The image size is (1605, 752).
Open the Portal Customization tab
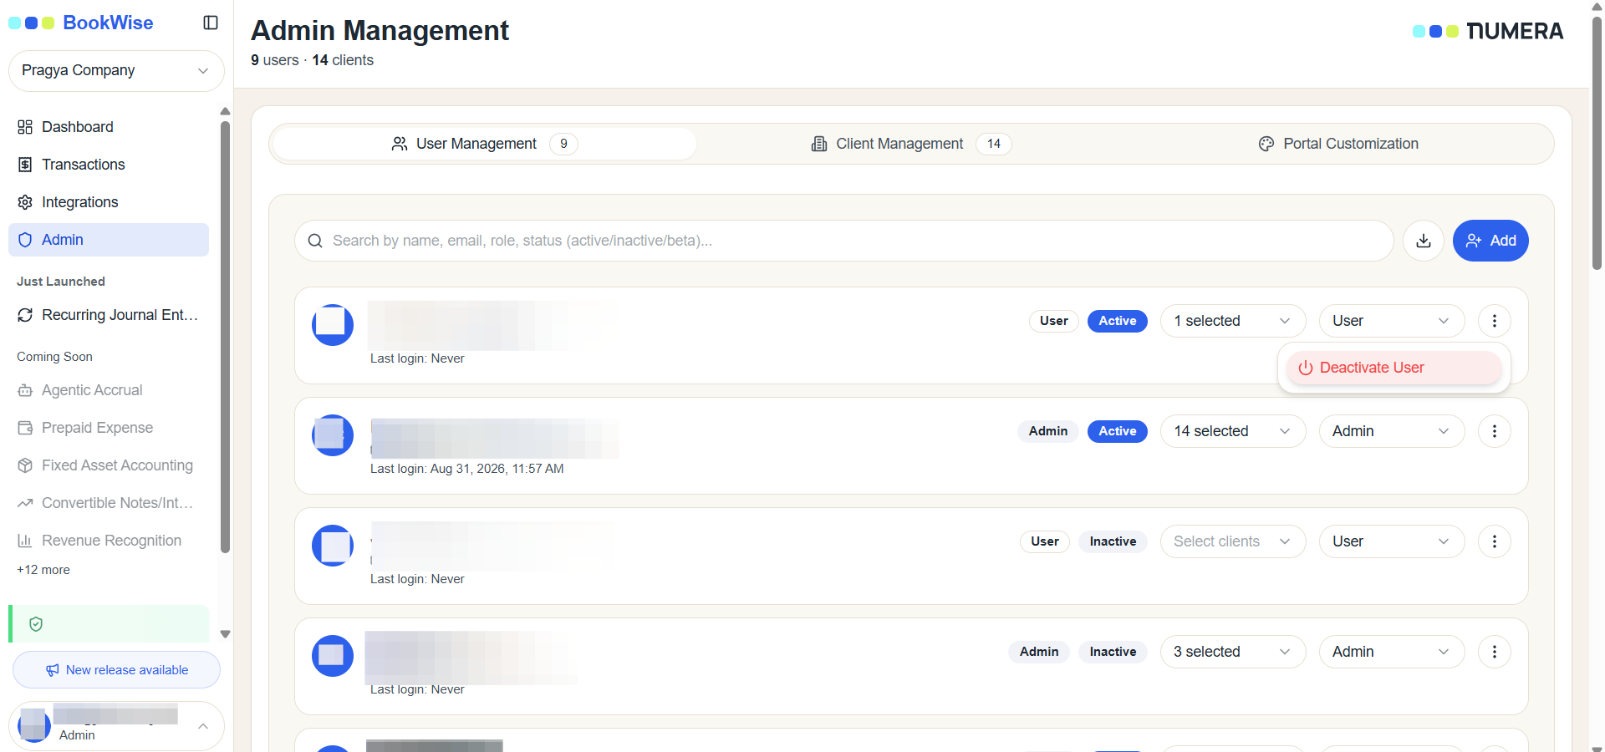click(x=1338, y=144)
